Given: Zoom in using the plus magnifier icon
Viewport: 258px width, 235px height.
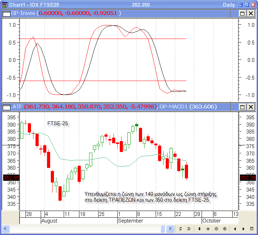Looking at the screenshot, I should tap(225, 229).
